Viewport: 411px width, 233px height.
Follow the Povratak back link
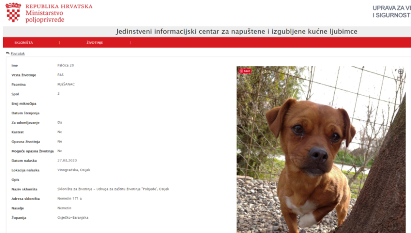coord(18,53)
